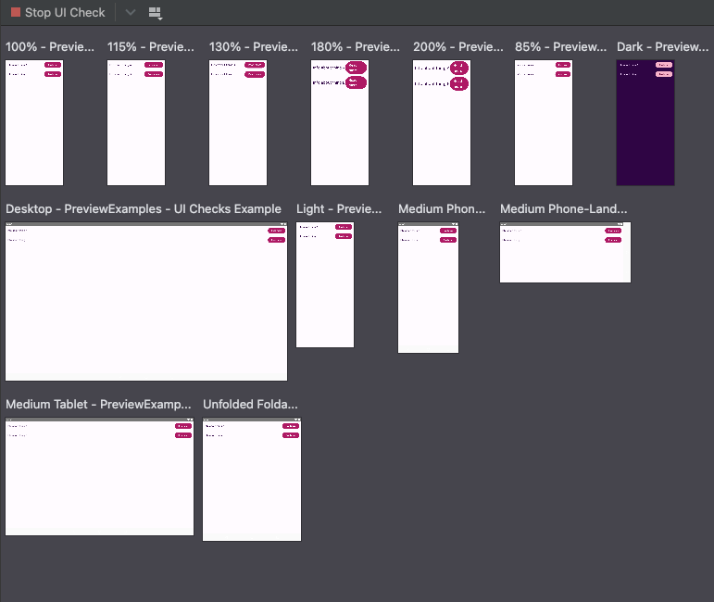Click the Stop UI Check button
The image size is (714, 602).
(x=58, y=12)
